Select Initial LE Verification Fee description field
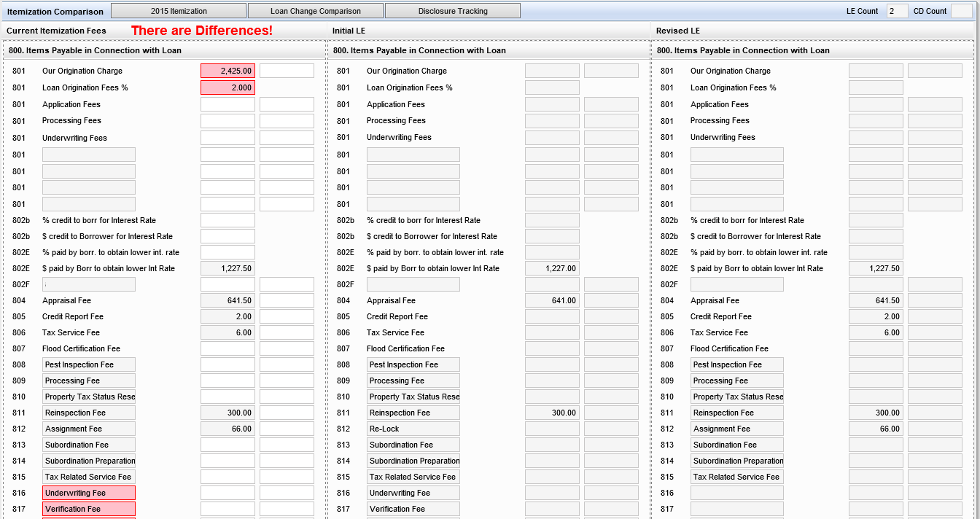 pos(413,509)
